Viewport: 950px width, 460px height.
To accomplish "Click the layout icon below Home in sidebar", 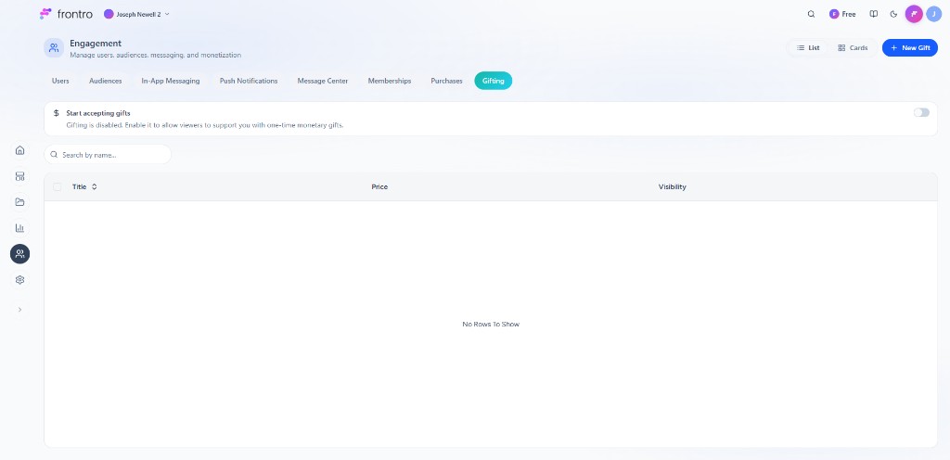I will pyautogui.click(x=20, y=176).
